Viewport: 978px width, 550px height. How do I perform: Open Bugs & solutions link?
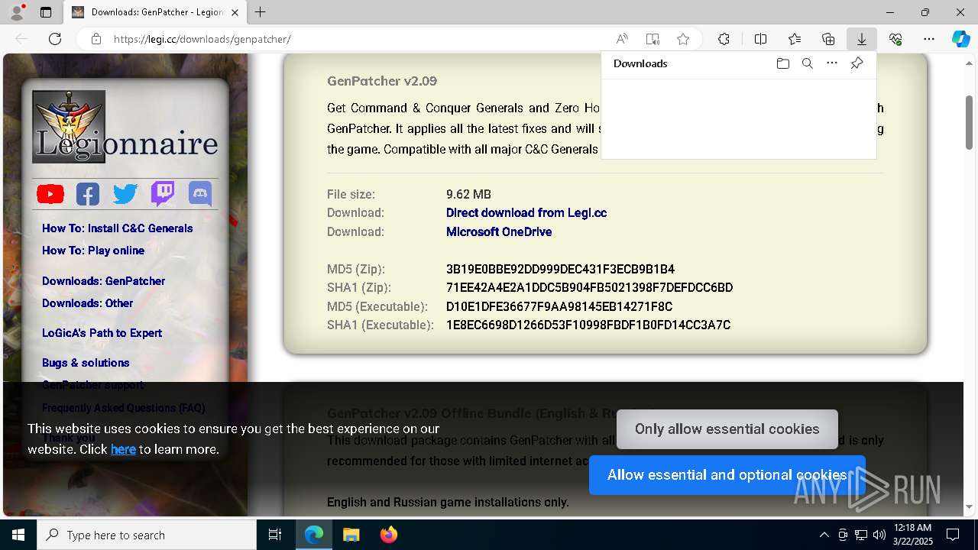[x=86, y=363]
